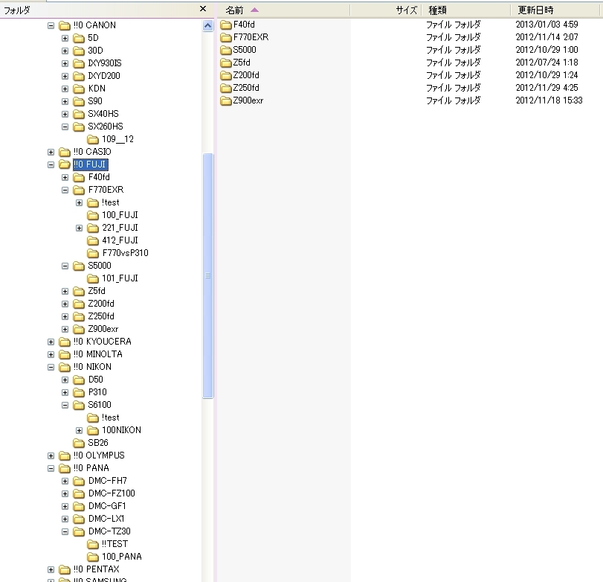Image resolution: width=603 pixels, height=582 pixels.
Task: Open F770EXR folder icon in file list
Action: coord(226,38)
